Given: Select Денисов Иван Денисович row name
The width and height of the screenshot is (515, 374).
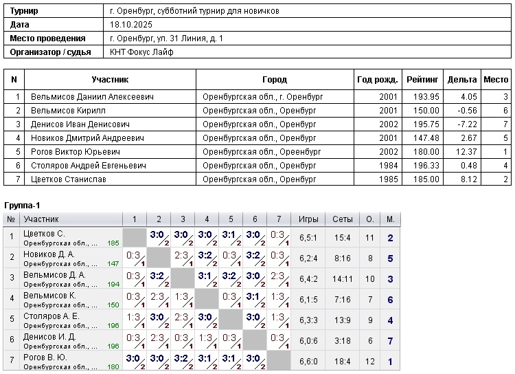Looking at the screenshot, I should [80, 124].
